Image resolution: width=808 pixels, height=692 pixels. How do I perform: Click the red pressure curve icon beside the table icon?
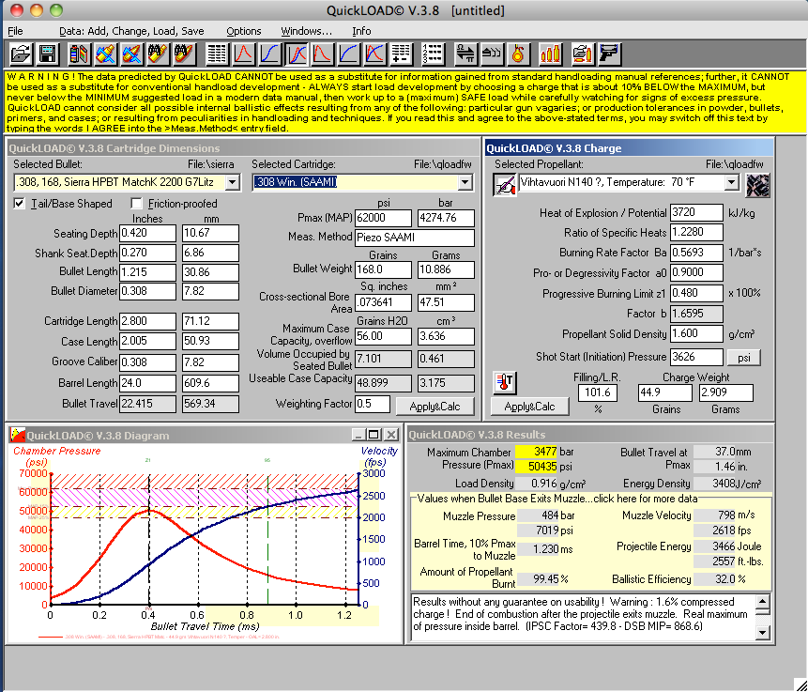(x=243, y=54)
